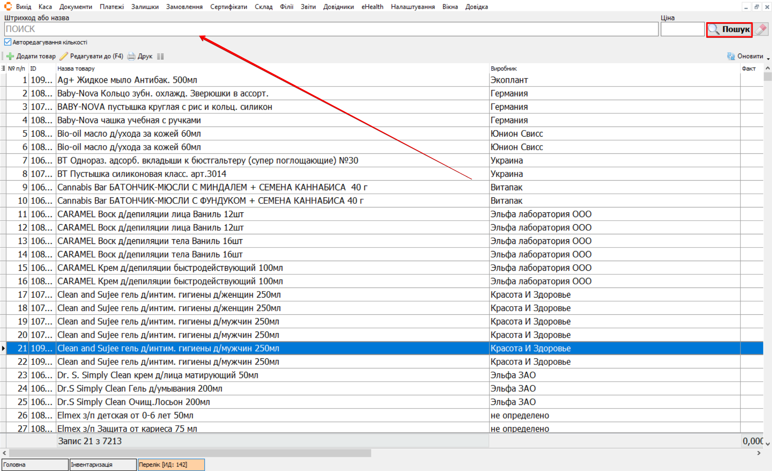Switch to the Головна tab
This screenshot has width=772, height=471.
pos(35,465)
